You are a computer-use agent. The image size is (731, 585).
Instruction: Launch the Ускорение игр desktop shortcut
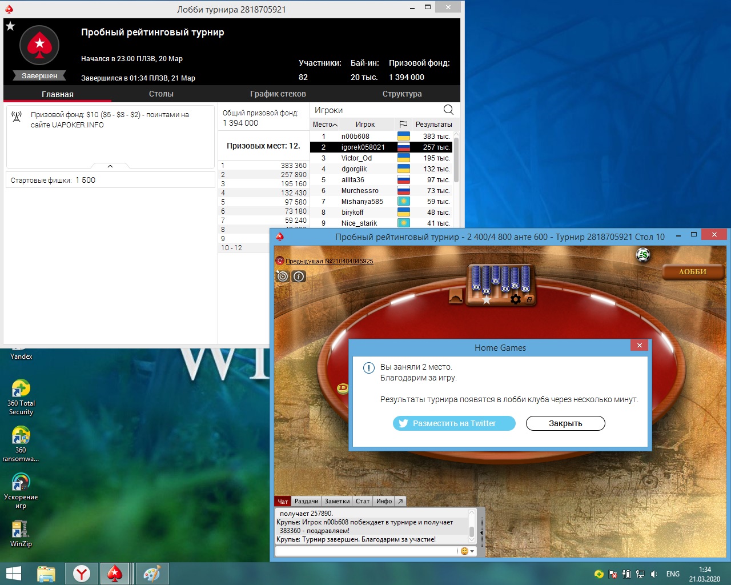coord(21,491)
